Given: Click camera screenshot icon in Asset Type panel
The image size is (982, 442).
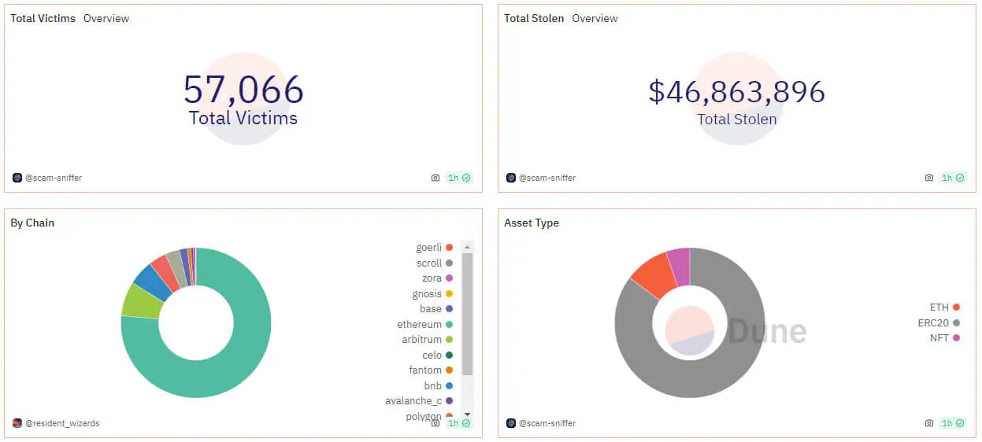Looking at the screenshot, I should 929,423.
